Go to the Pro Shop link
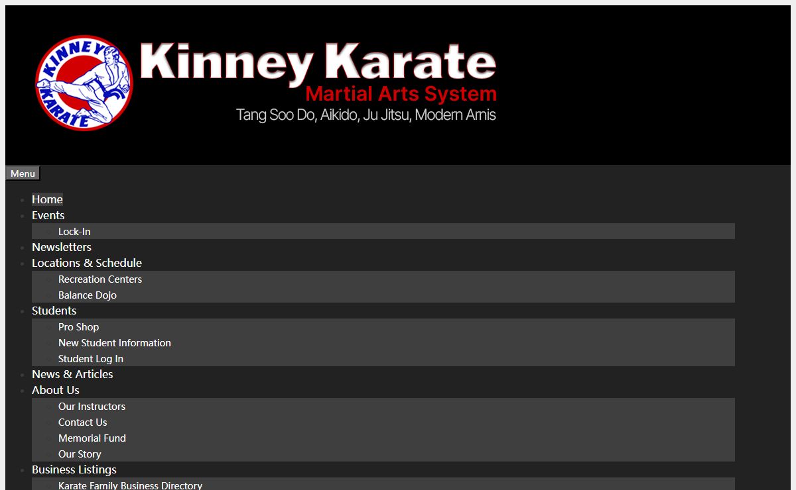Image resolution: width=796 pixels, height=490 pixels. point(78,327)
